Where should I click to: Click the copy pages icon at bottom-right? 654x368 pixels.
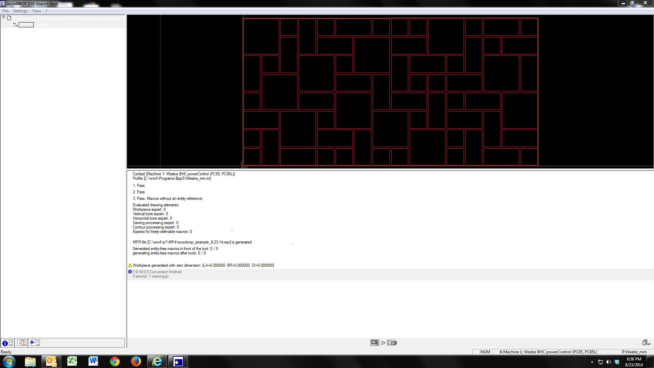point(646,342)
